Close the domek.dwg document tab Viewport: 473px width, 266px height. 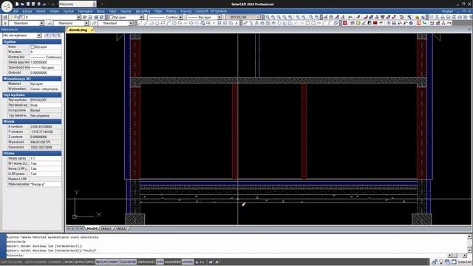pos(92,30)
